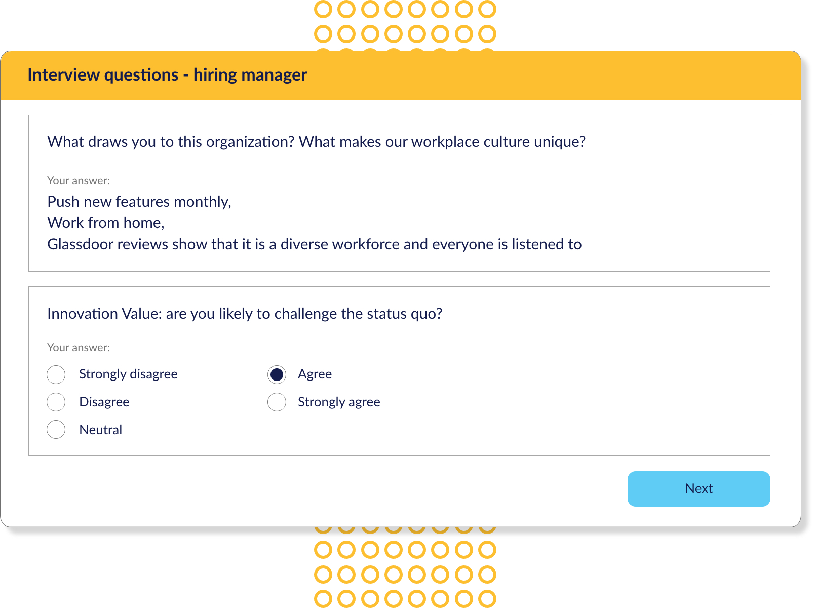
Task: Click the 'Push new features monthly' answer line
Action: (139, 202)
